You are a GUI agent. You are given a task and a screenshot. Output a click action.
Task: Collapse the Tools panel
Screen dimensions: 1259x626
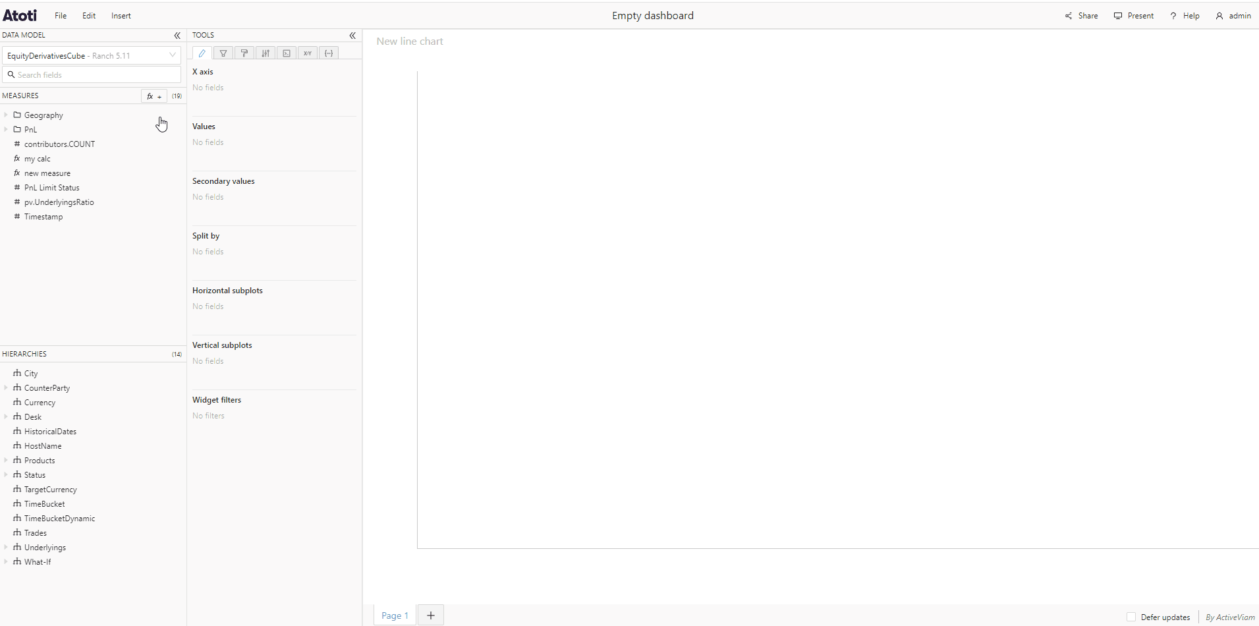pos(352,36)
